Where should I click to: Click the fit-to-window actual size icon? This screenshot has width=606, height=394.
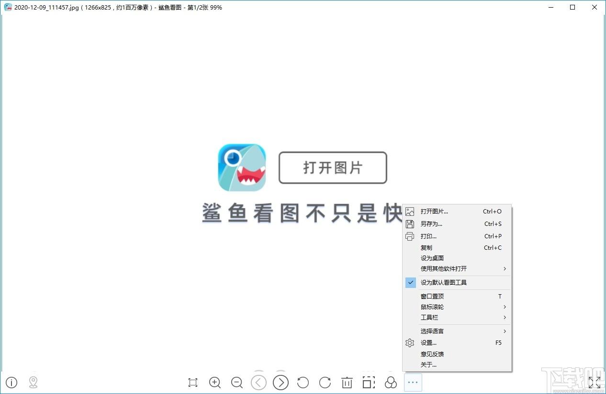pos(193,383)
